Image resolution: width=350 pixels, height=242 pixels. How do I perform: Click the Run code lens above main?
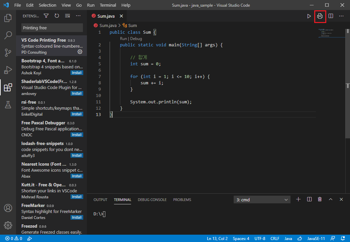coord(123,39)
